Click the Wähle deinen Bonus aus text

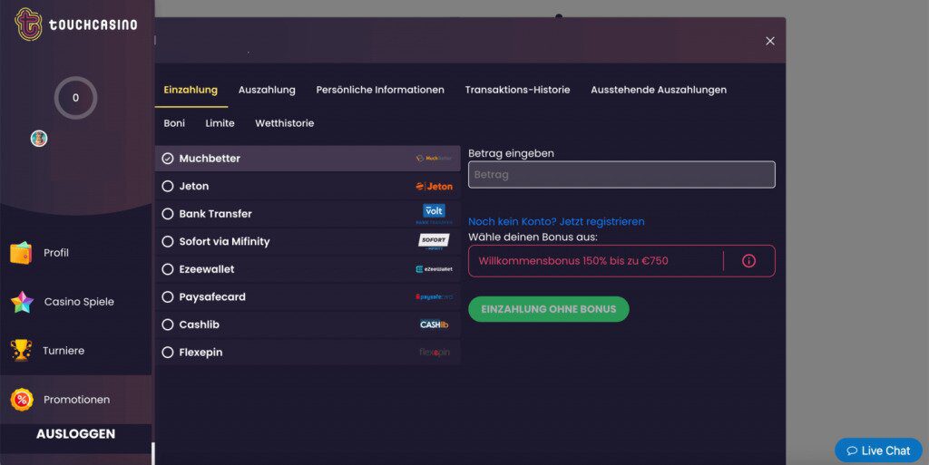pyautogui.click(x=533, y=237)
